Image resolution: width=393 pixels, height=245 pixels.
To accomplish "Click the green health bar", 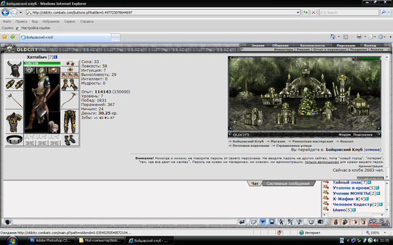I will pyautogui.click(x=42, y=63).
